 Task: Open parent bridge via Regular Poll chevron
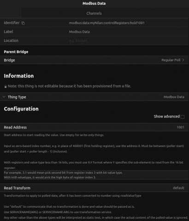pyautogui.click(x=183, y=60)
